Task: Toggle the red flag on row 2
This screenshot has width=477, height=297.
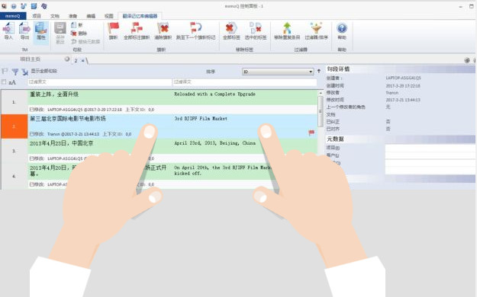Action: click(311, 133)
